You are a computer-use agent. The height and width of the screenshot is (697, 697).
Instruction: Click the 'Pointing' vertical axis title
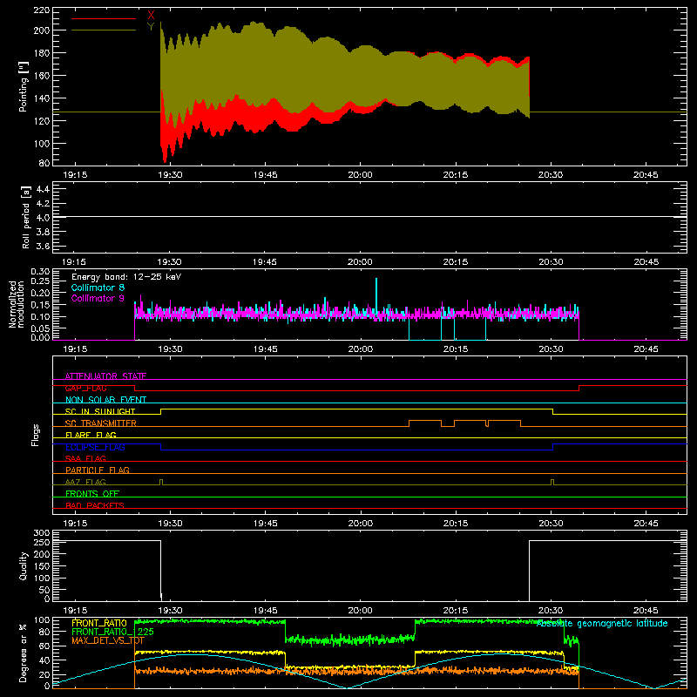coord(23,86)
